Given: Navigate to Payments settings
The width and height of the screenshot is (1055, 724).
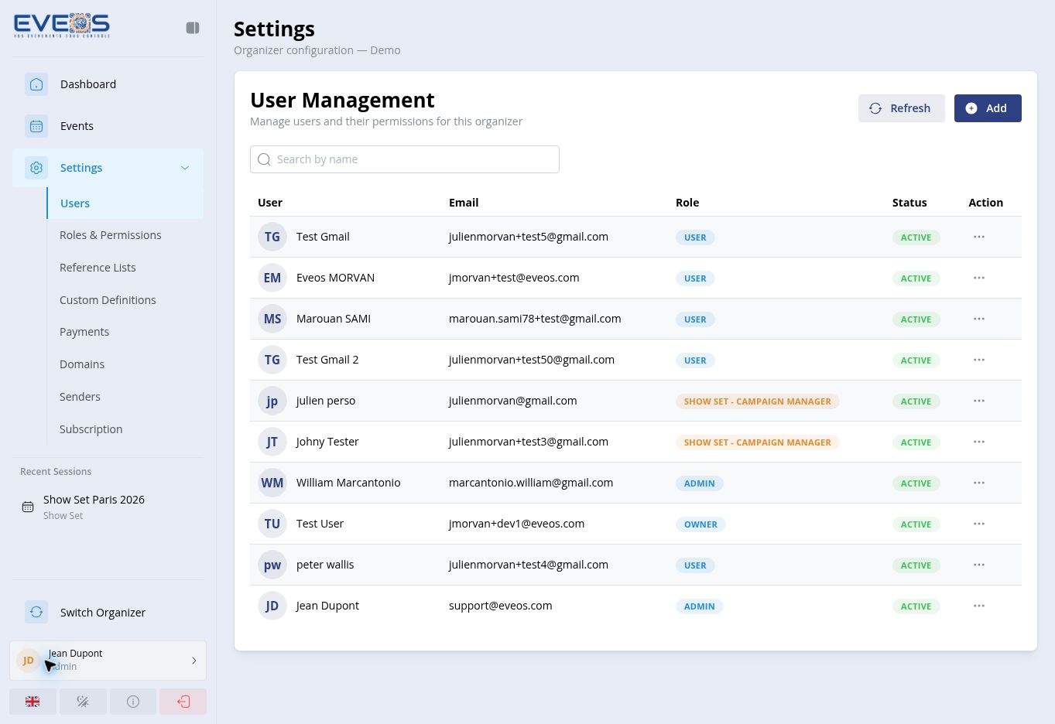Looking at the screenshot, I should tap(84, 332).
